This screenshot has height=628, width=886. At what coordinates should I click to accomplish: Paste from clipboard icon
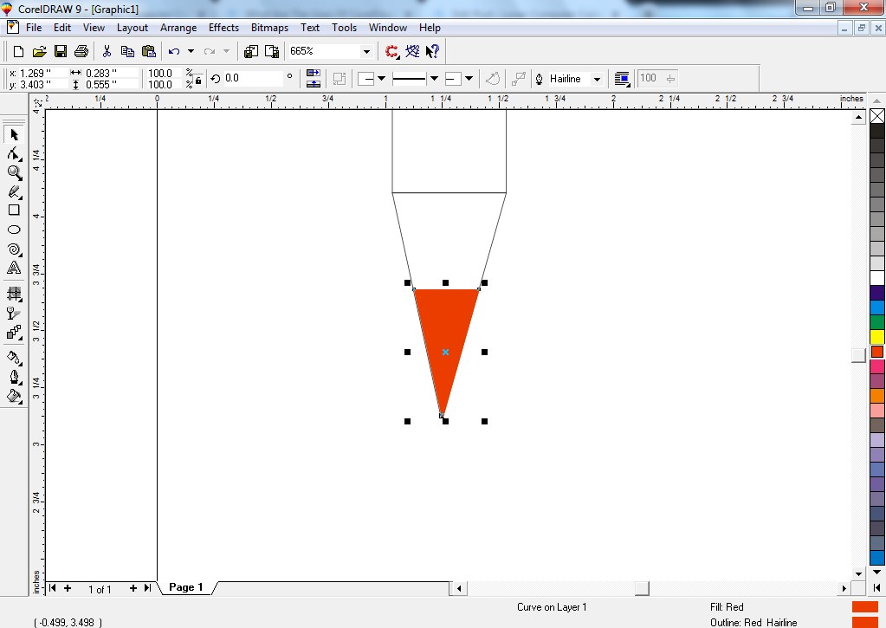(149, 51)
